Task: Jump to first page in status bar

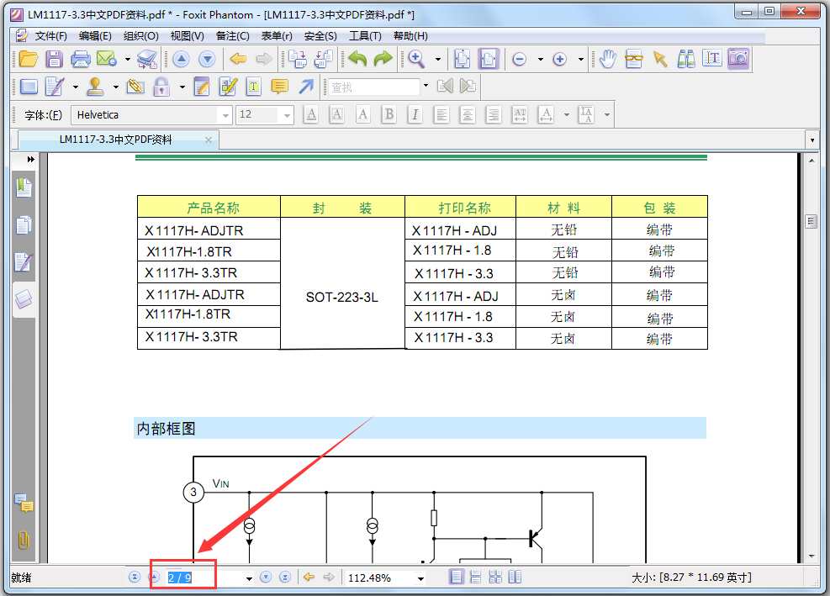Action: [x=135, y=577]
